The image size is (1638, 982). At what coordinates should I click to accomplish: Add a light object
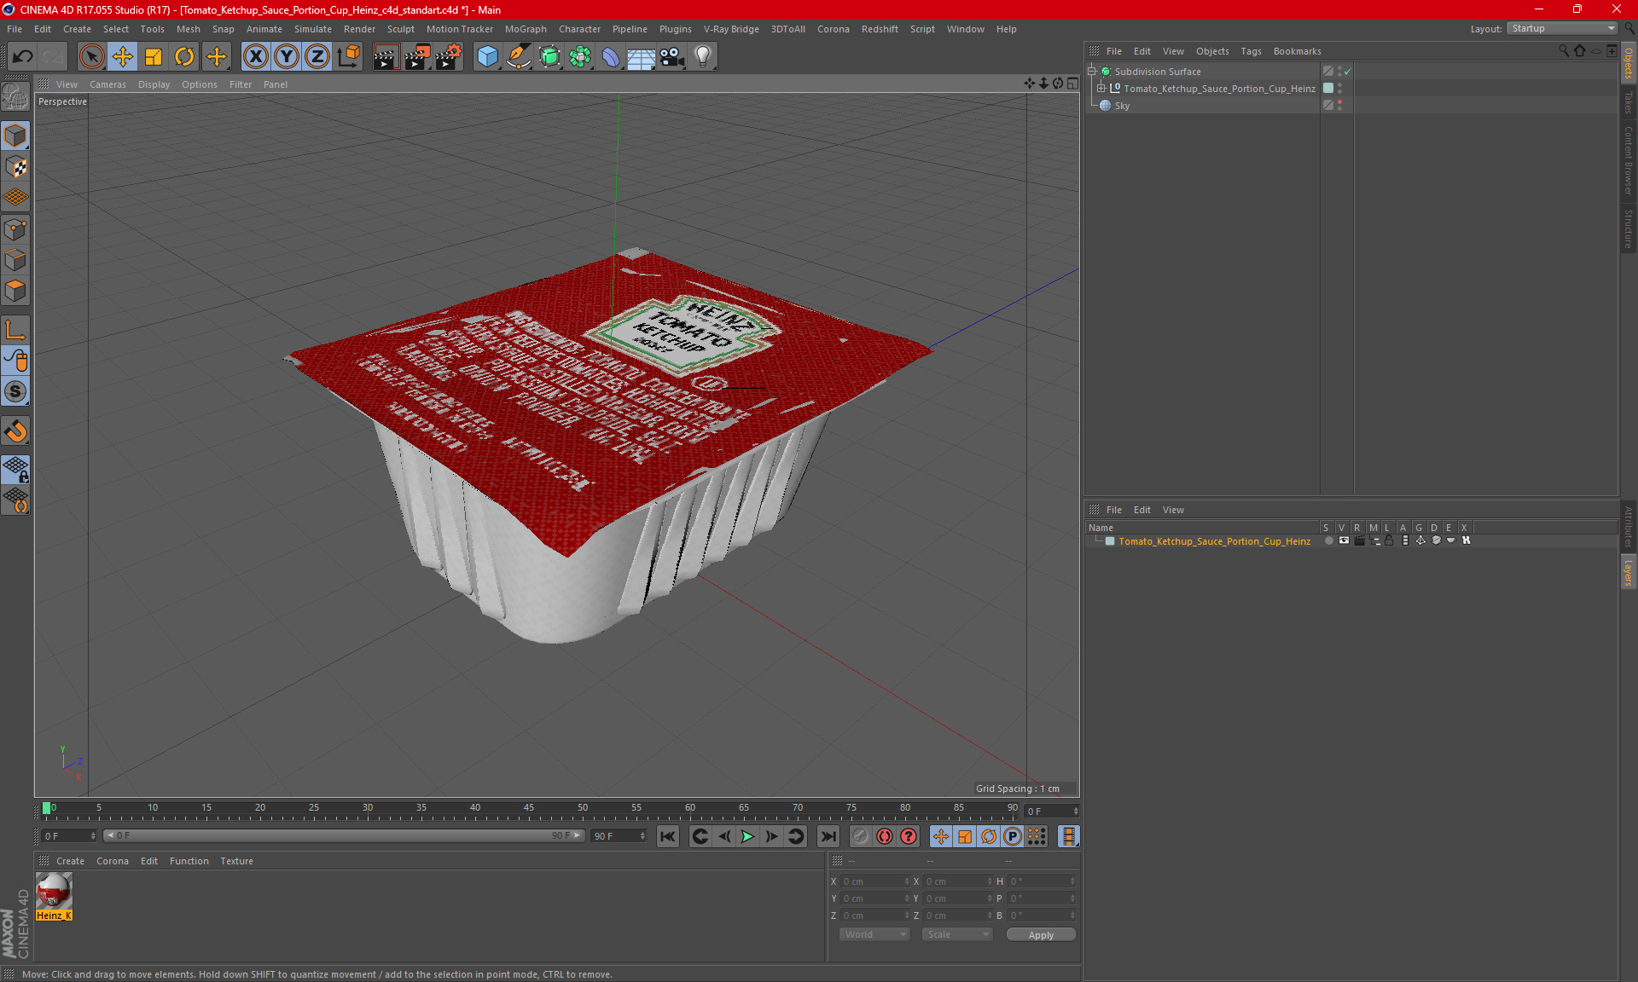pos(703,57)
